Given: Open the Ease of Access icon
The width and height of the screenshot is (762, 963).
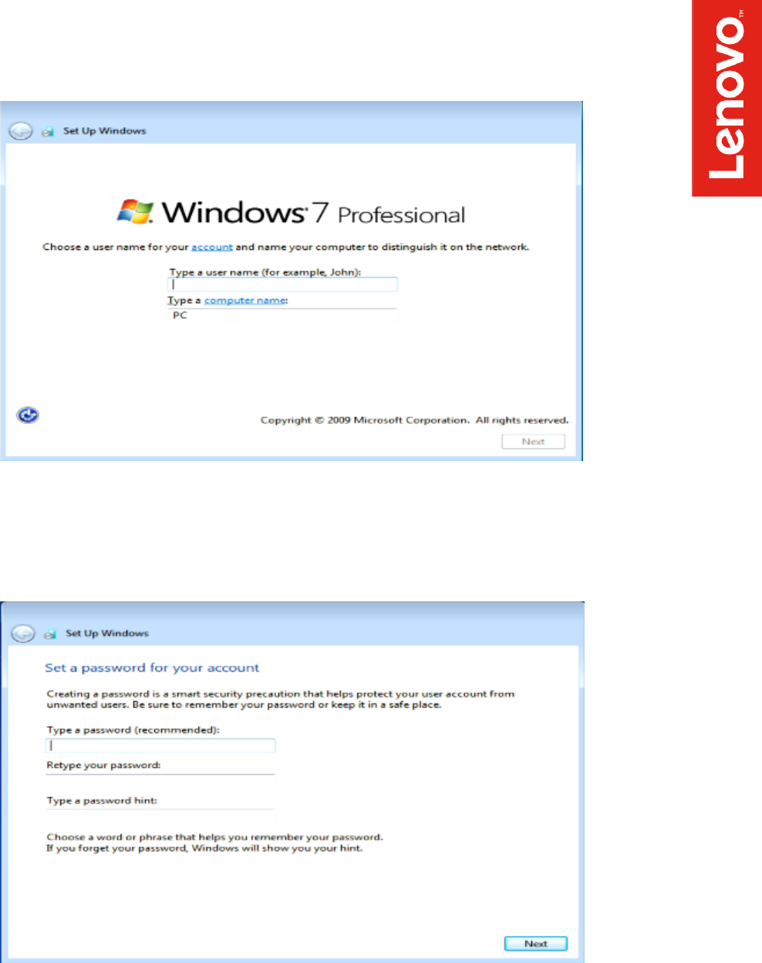Looking at the screenshot, I should 28,416.
